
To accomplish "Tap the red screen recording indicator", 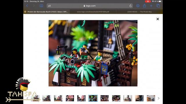I will pos(148,1).
